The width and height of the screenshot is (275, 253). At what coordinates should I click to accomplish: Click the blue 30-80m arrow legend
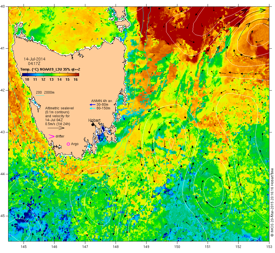92,105
